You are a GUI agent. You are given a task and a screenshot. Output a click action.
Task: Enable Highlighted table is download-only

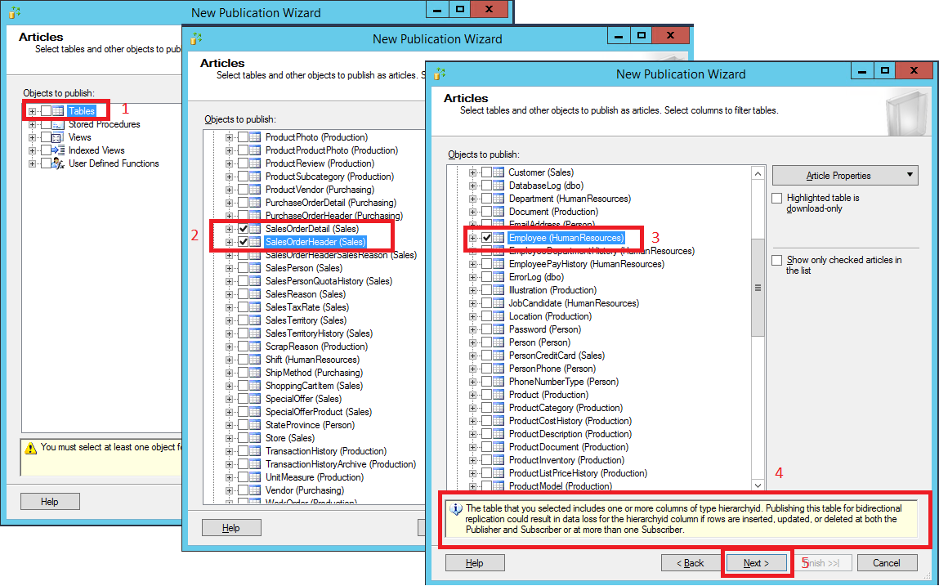[x=776, y=198]
